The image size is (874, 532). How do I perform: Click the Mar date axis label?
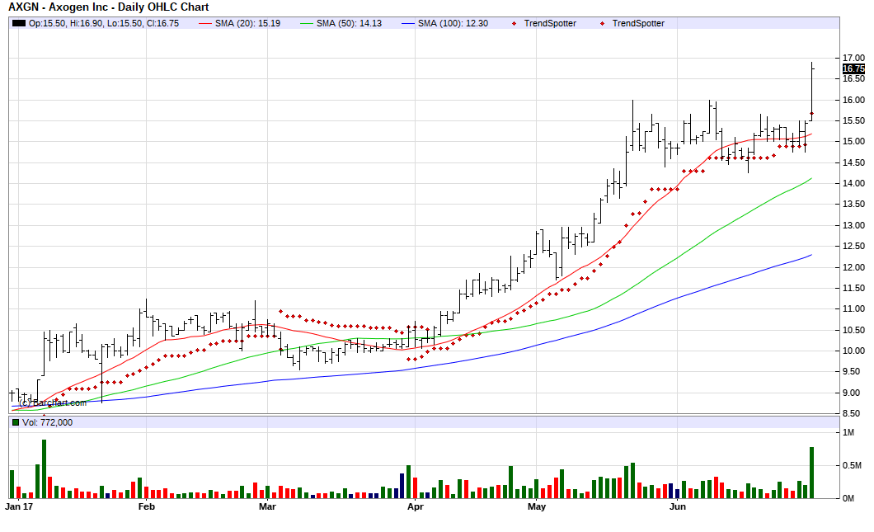tap(267, 507)
